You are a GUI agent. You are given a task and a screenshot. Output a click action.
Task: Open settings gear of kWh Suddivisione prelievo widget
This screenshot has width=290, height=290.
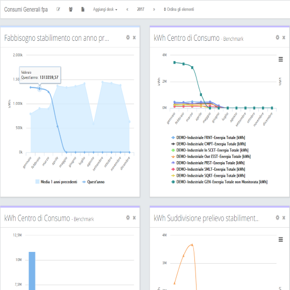coord(278,218)
